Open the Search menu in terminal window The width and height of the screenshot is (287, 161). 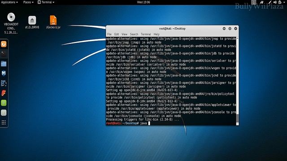pos(134,34)
